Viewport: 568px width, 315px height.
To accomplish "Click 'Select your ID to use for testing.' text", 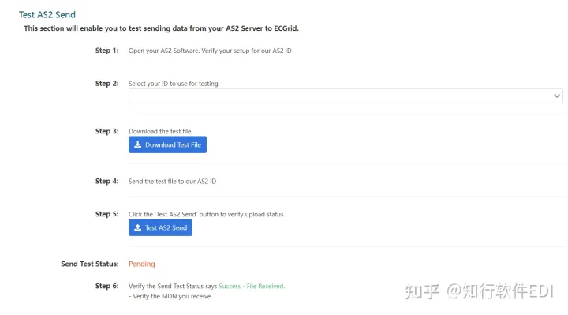I will tap(174, 84).
